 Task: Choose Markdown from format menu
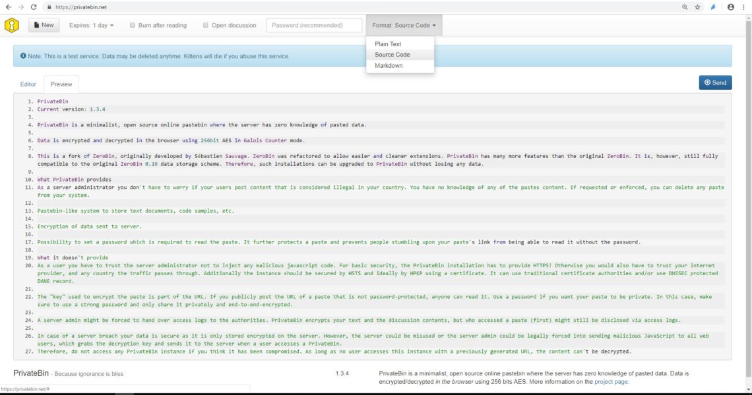click(389, 66)
